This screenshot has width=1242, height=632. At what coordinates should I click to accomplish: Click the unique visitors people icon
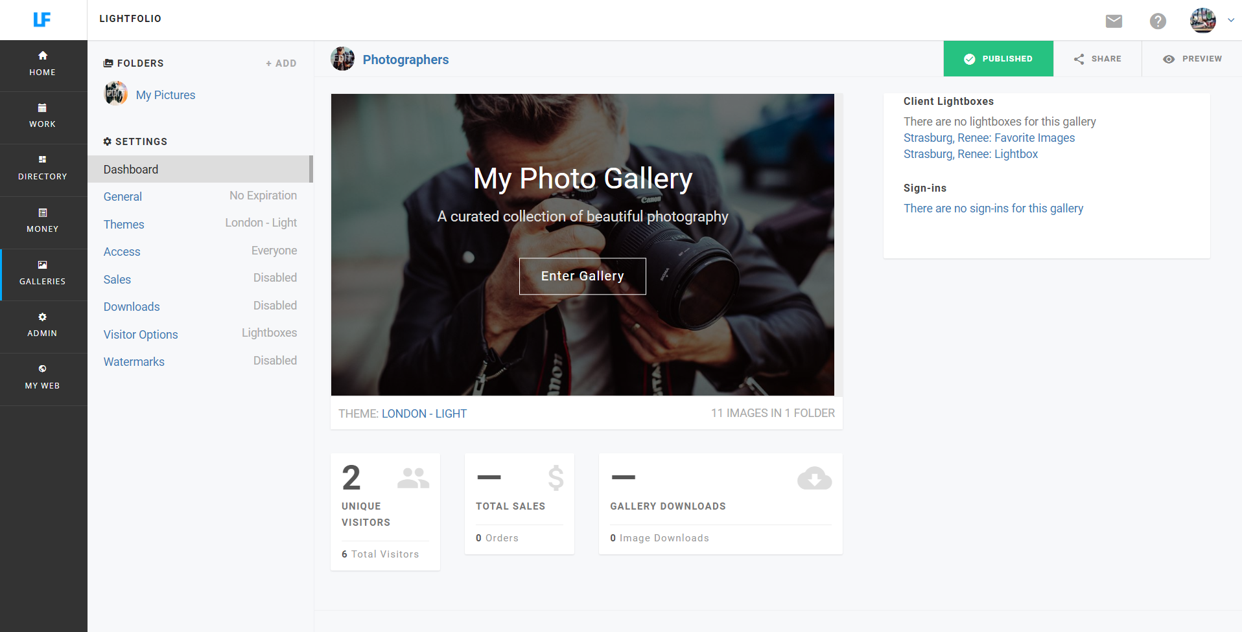[x=413, y=478]
